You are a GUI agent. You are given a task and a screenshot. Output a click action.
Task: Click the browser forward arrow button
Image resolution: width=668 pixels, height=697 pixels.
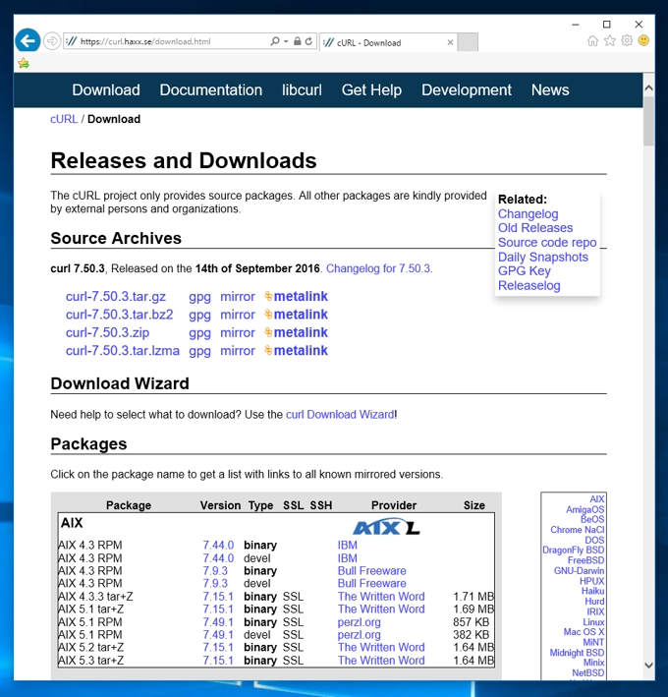coord(52,41)
